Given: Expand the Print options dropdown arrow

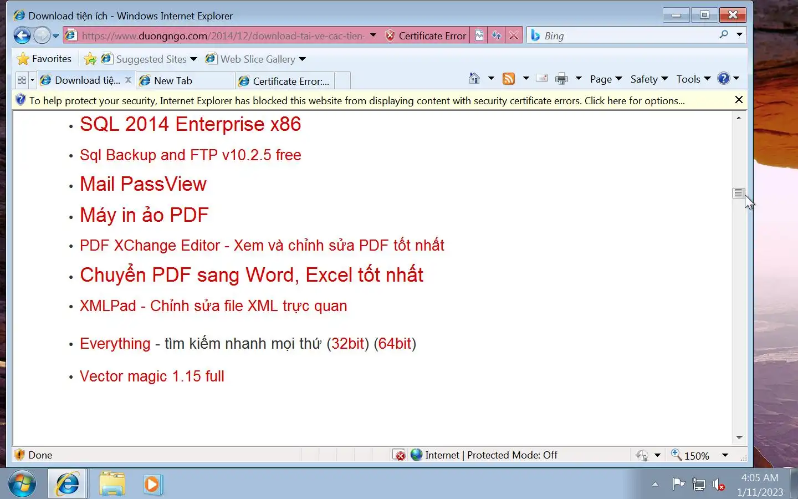Looking at the screenshot, I should click(579, 79).
